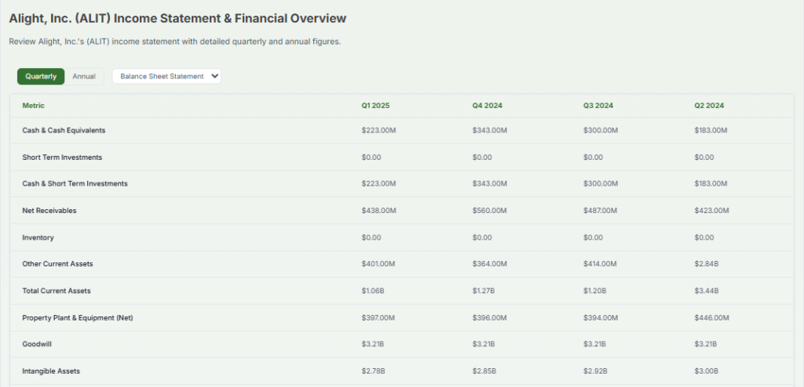This screenshot has width=804, height=387.
Task: Click the Q1 2025 Cash & Cash Equivalents value
Action: point(379,130)
